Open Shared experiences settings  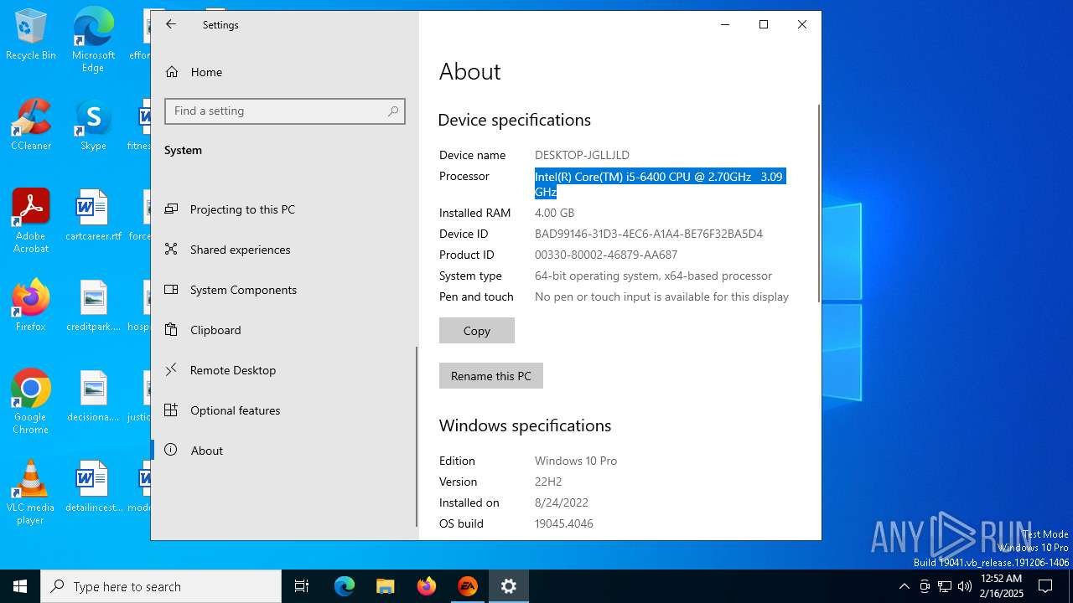click(x=283, y=250)
